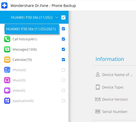Viewport: 136px width, 122px height.
Task: Toggle the Calendar checkbox
Action: point(63,60)
